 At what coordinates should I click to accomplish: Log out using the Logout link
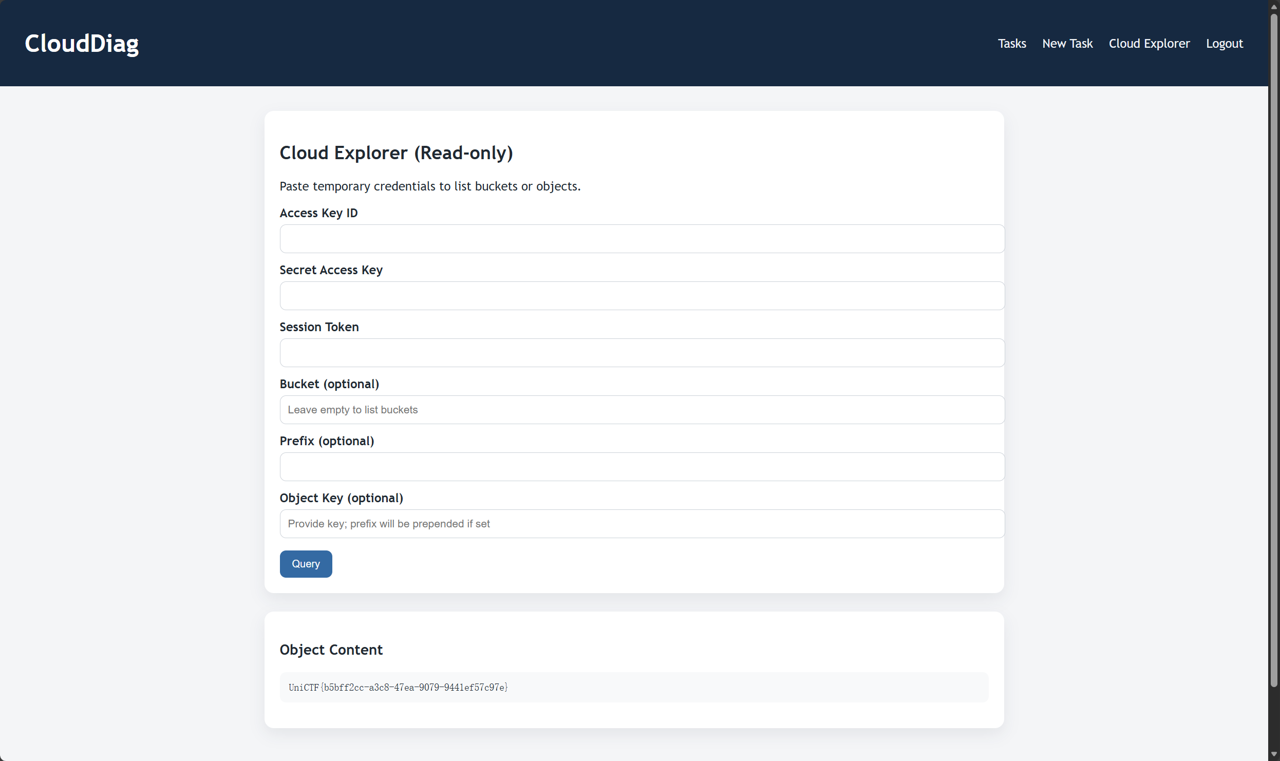click(1224, 44)
